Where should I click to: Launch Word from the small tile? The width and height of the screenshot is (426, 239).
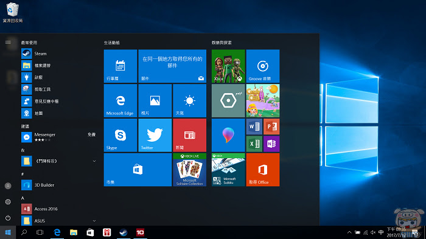(254, 126)
